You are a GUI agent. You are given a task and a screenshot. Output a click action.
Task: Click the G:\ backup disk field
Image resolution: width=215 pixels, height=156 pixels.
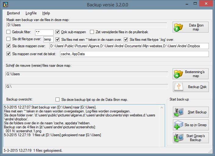(87, 87)
